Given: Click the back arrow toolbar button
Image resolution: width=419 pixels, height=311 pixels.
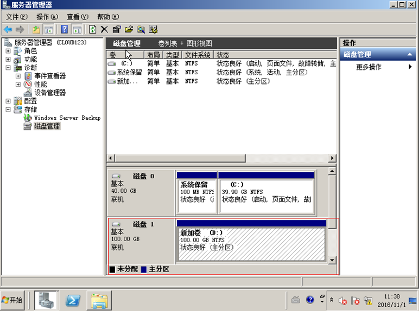Looking at the screenshot, I should tap(8, 29).
